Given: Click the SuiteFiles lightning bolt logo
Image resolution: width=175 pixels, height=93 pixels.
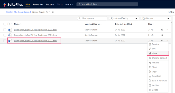Looking at the screenshot, I should tap(5, 4).
